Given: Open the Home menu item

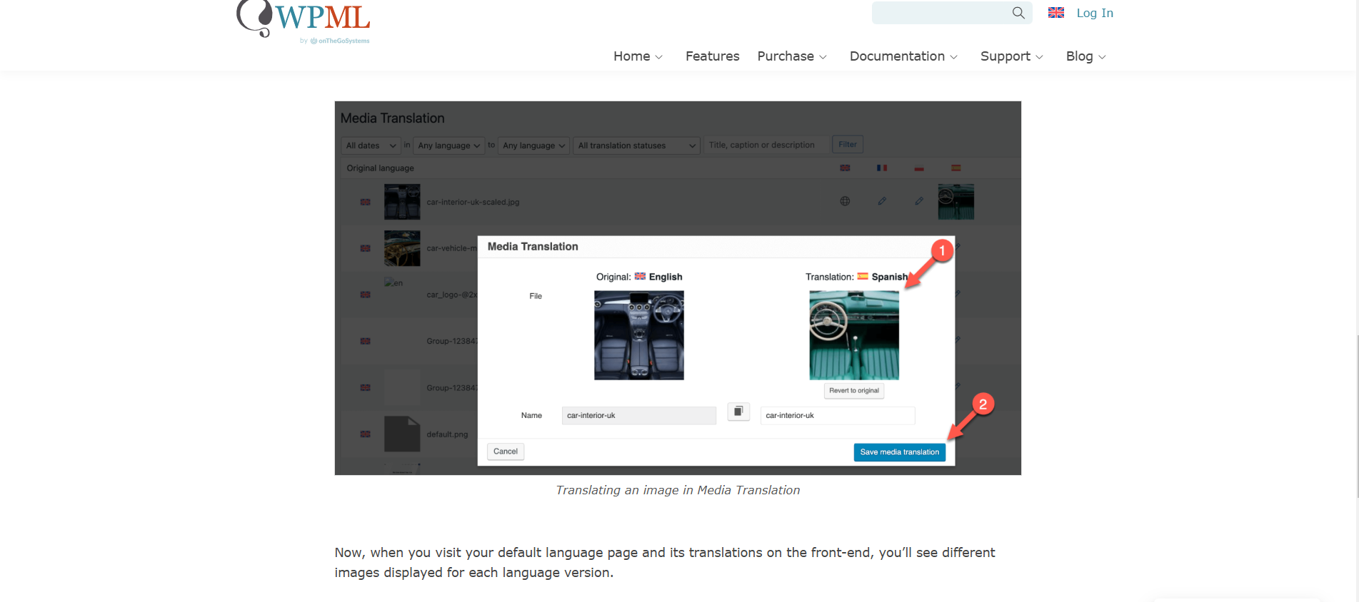Looking at the screenshot, I should click(x=632, y=56).
